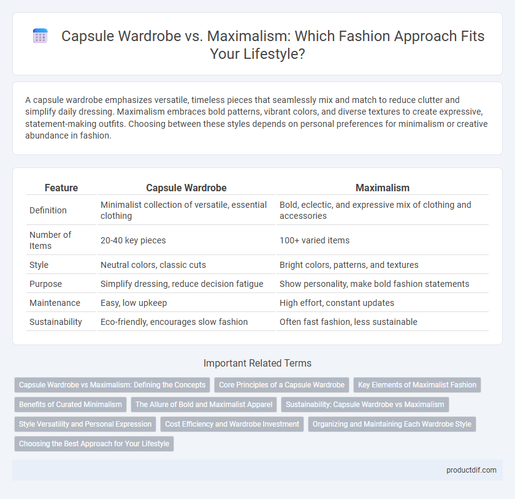
Task: Select the '20-40 key pieces' table cell
Action: tap(133, 240)
